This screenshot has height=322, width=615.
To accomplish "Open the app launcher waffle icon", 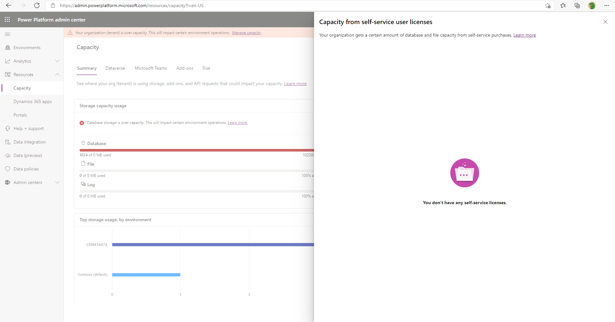I will point(7,20).
